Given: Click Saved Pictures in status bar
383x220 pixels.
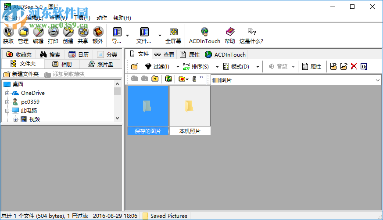Looking at the screenshot, I should tap(169, 216).
